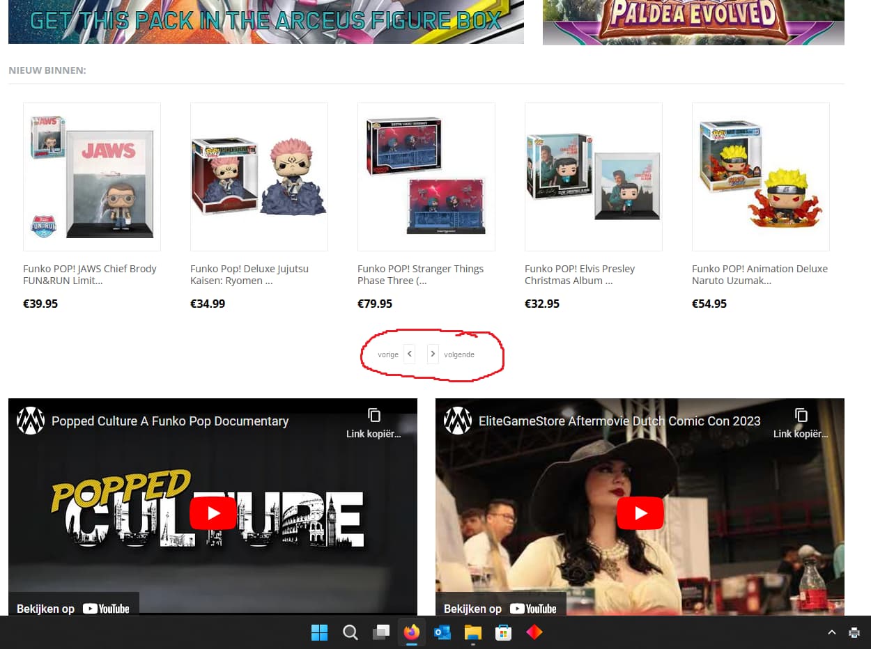Viewport: 871px width, 649px height.
Task: Open the Funko POP! Animation Deluxe Naruto link
Action: 760,274
